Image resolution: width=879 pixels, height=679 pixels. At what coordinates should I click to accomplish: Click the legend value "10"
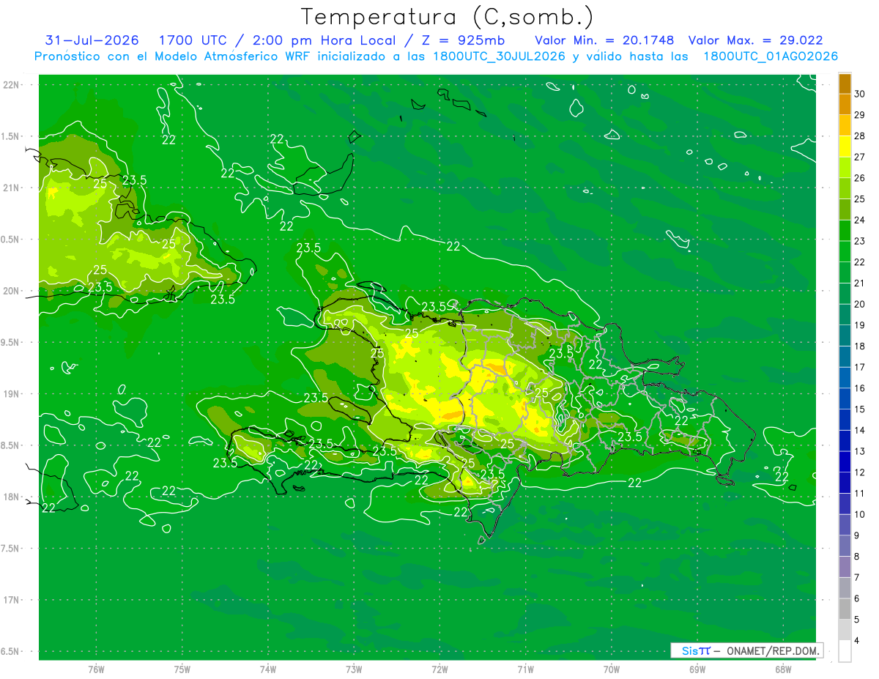click(x=859, y=514)
